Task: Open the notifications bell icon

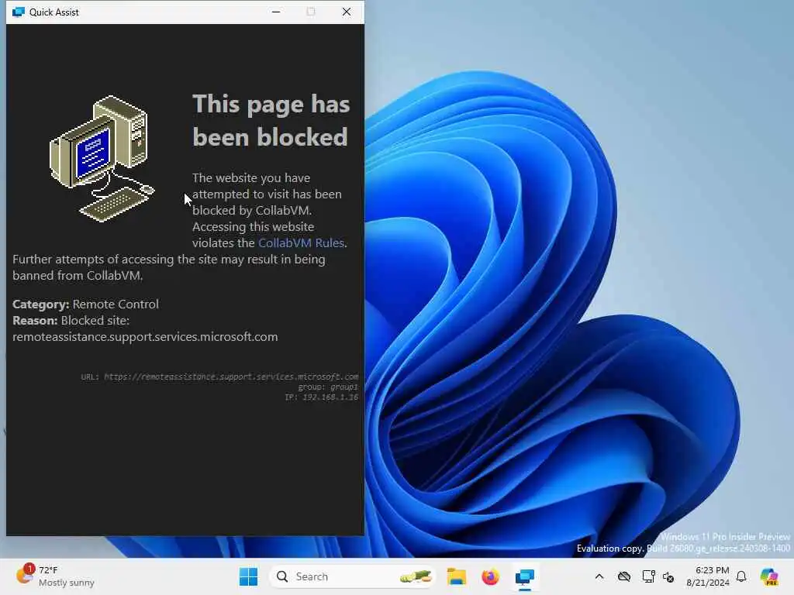Action: pyautogui.click(x=741, y=576)
